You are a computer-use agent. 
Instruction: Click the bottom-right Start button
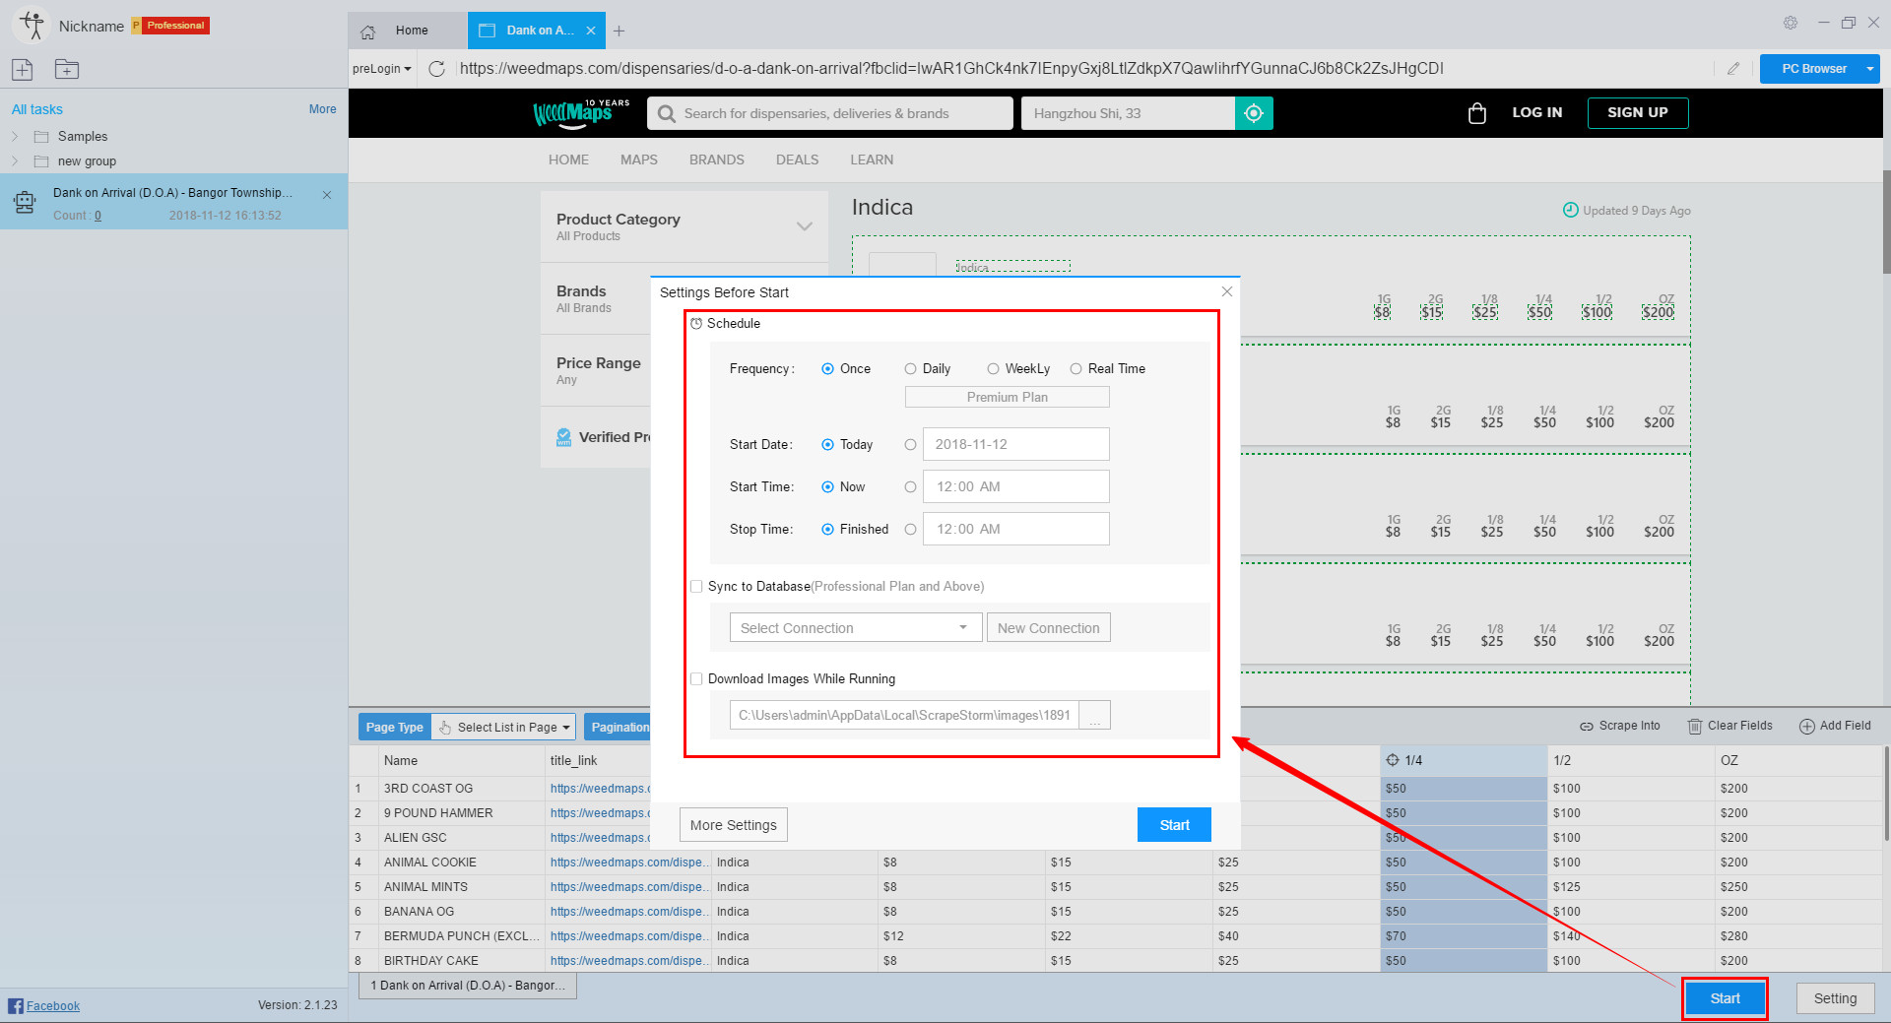1725,998
